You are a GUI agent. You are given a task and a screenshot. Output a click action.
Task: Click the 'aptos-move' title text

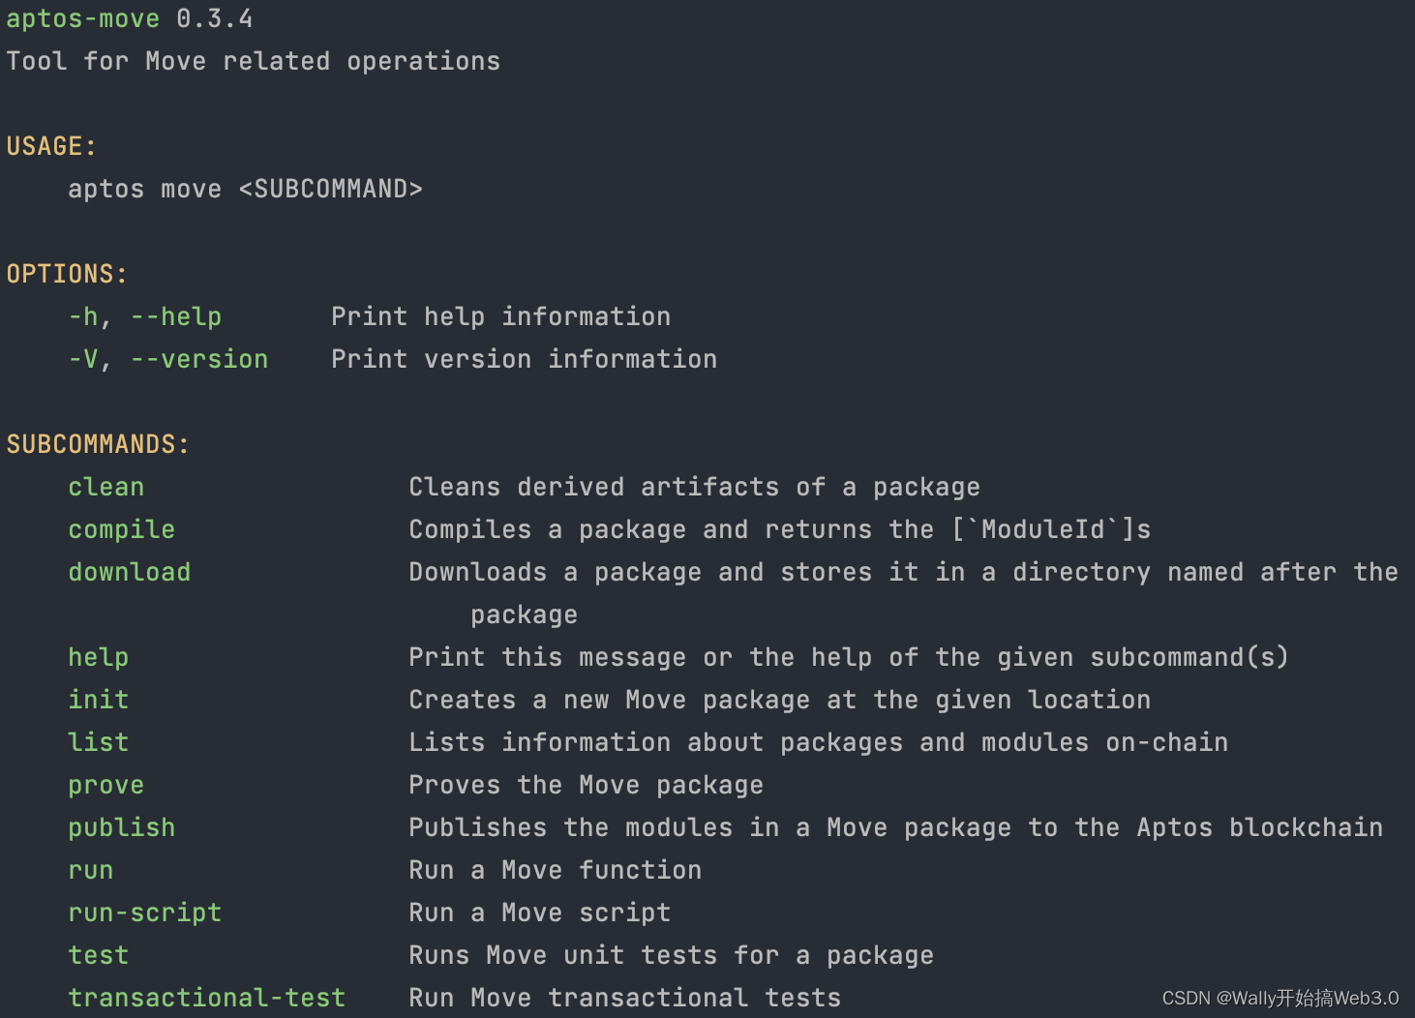pos(83,19)
